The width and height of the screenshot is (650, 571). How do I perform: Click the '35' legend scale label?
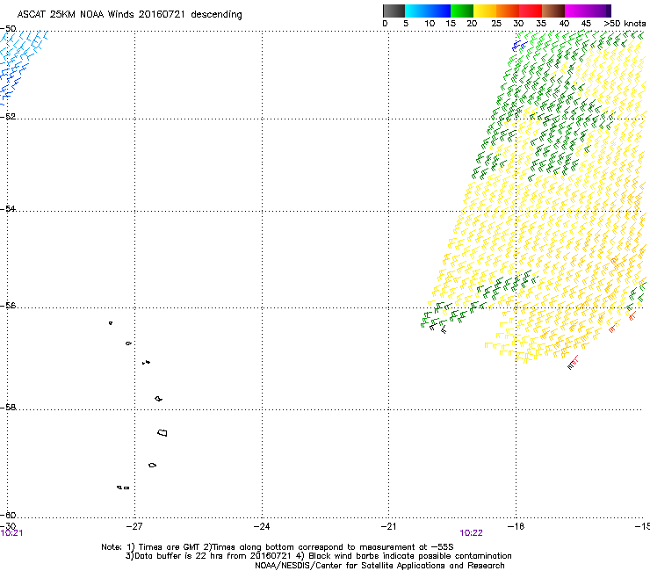pyautogui.click(x=541, y=24)
